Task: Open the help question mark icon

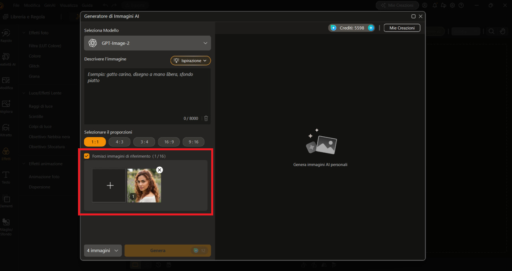Action: click(461, 5)
